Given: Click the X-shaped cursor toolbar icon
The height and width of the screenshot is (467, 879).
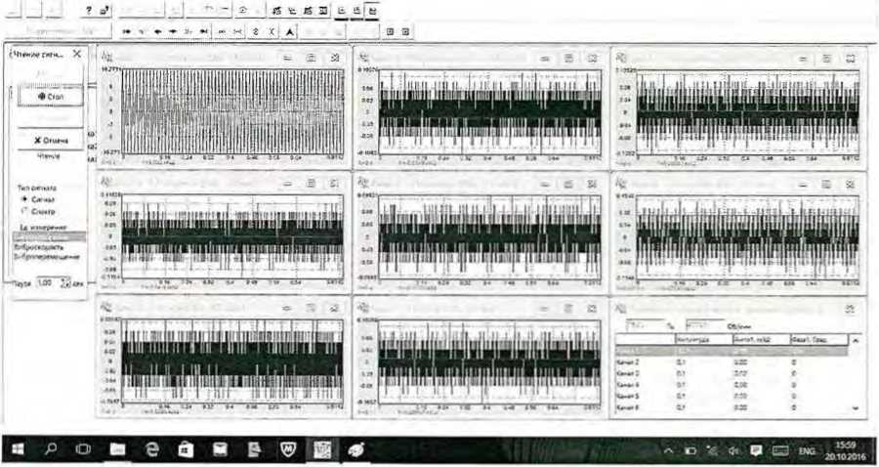Looking at the screenshot, I should click(x=272, y=31).
